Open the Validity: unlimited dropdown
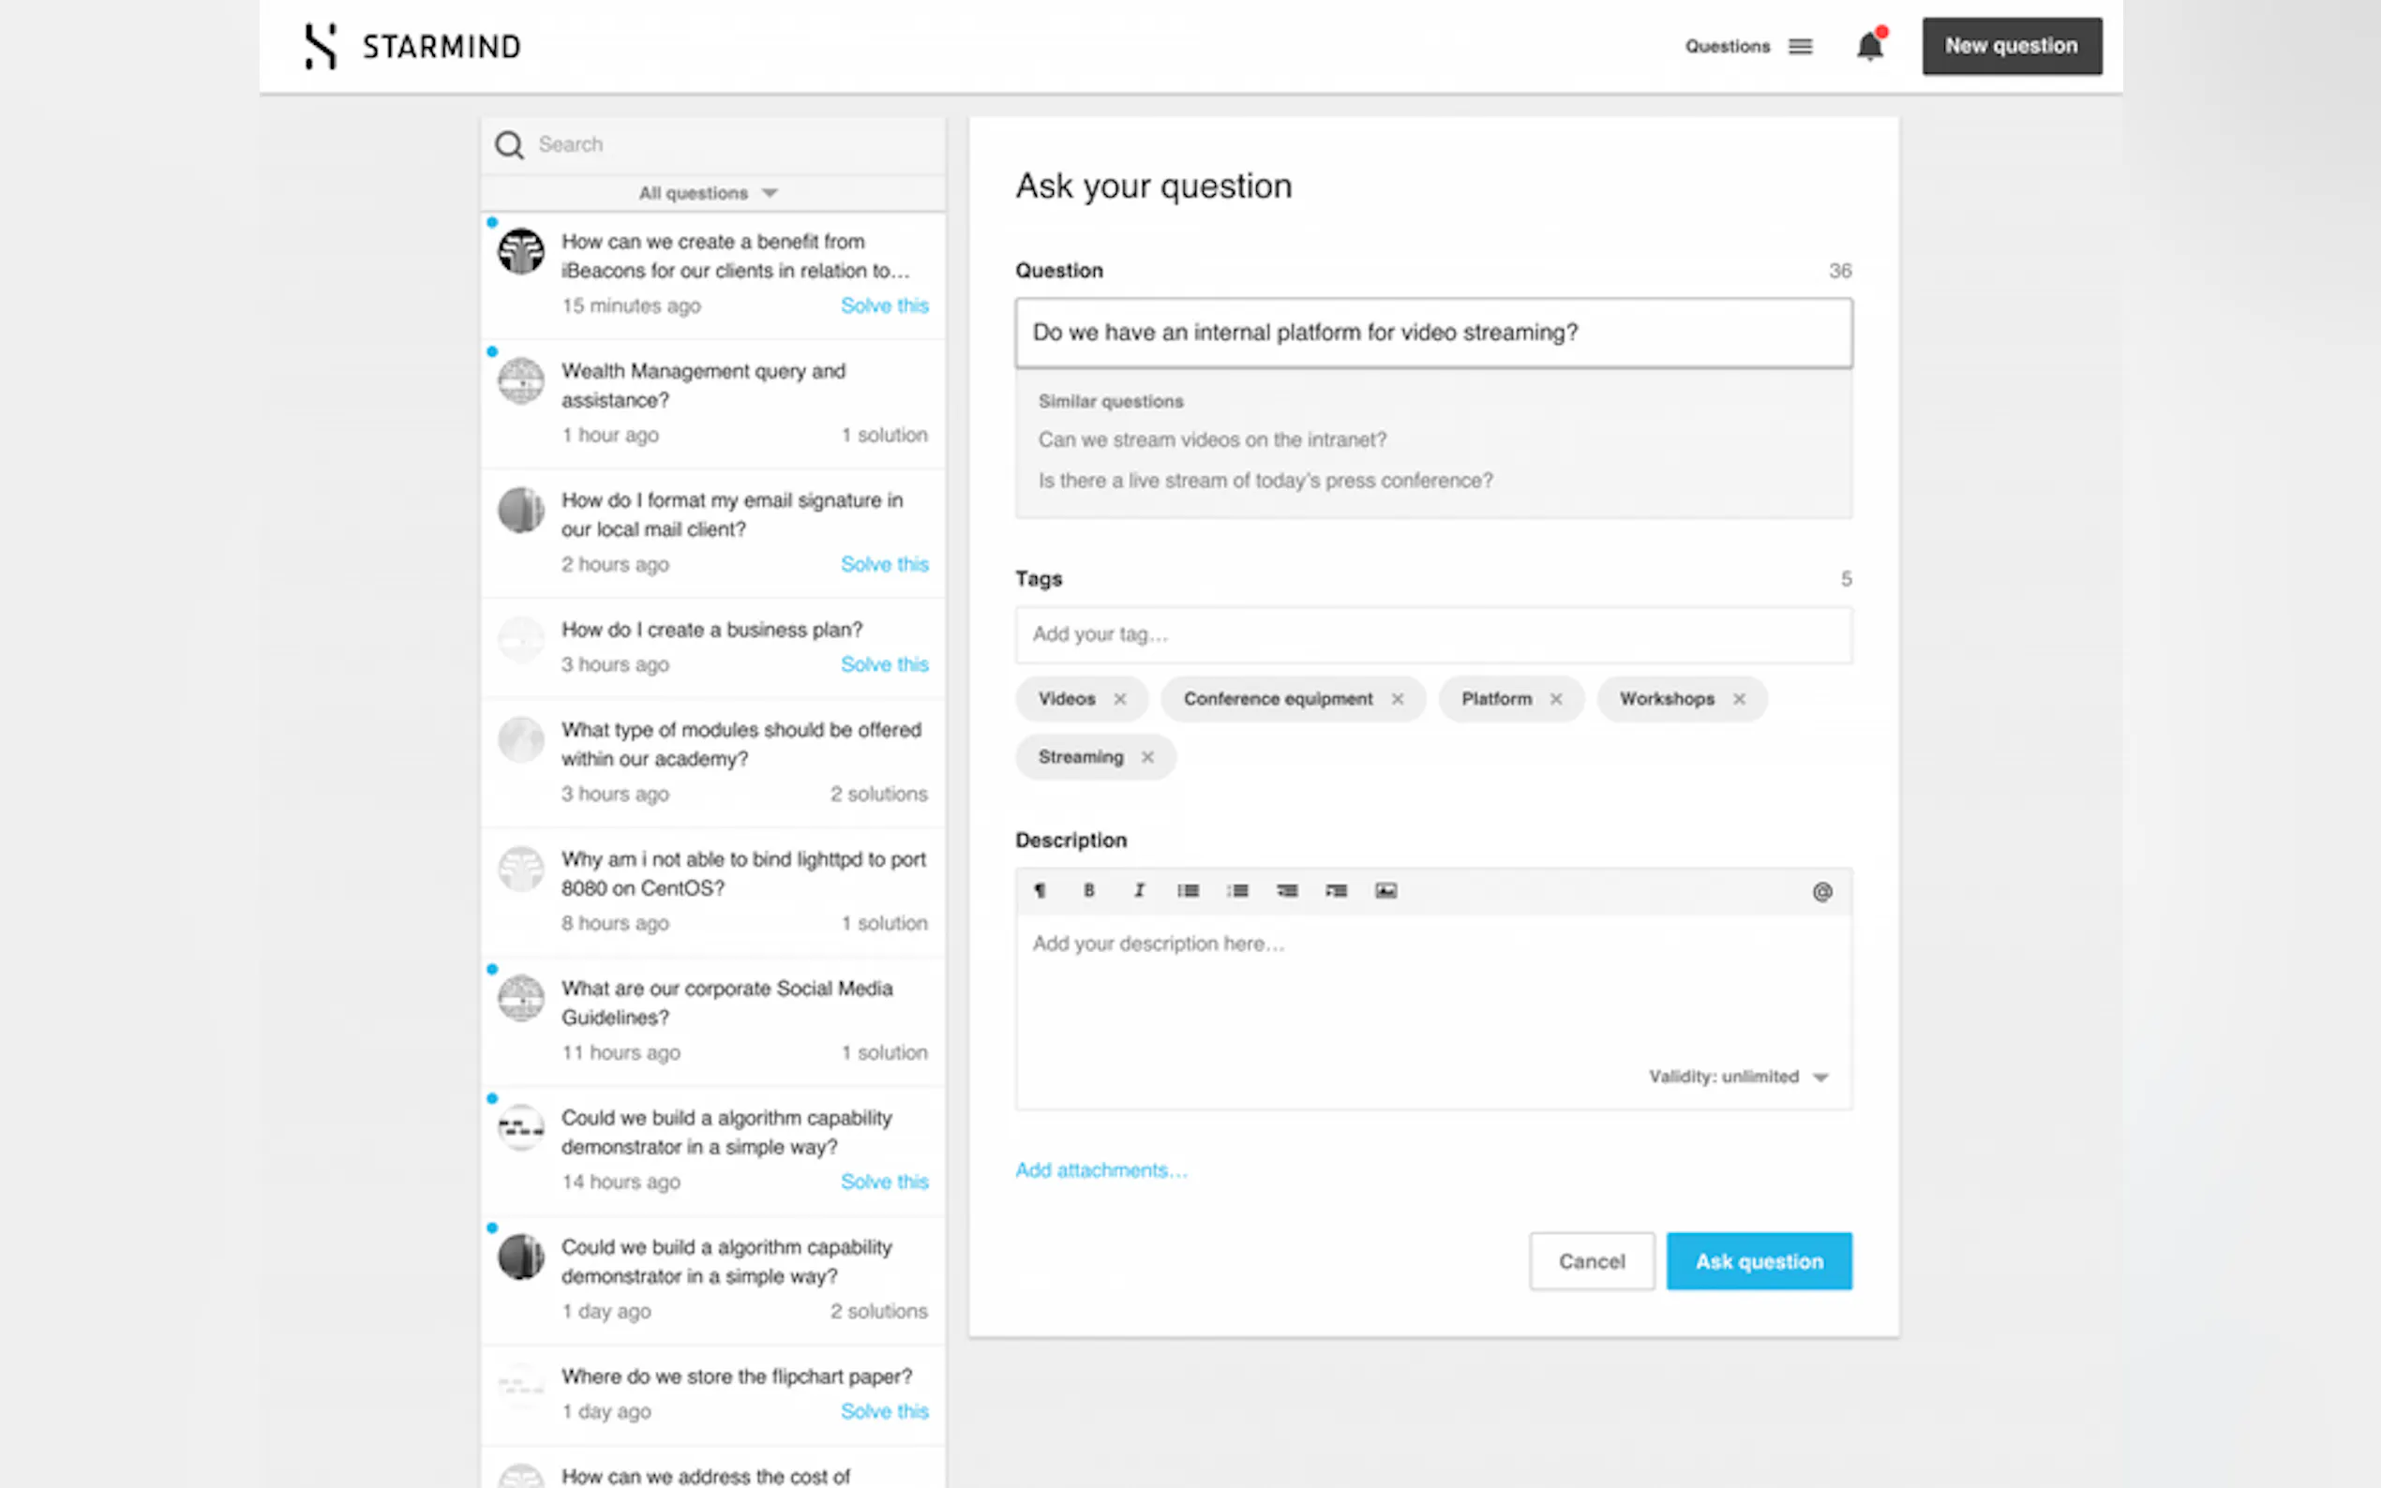Image resolution: width=2381 pixels, height=1488 pixels. pyautogui.click(x=1738, y=1077)
